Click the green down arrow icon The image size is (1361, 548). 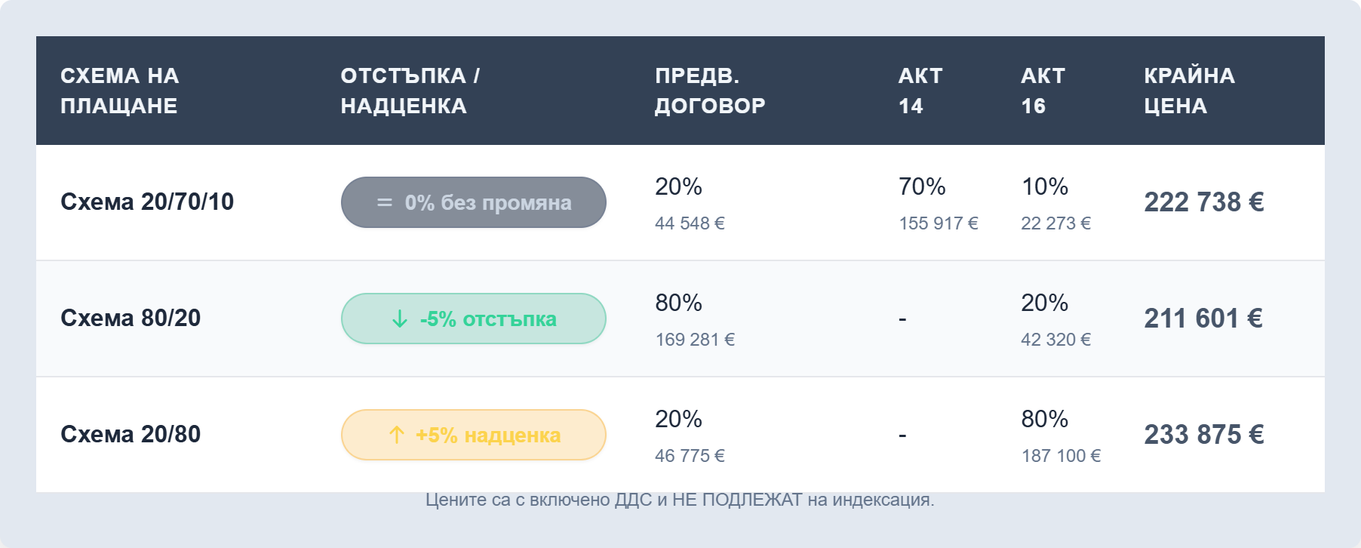(x=400, y=319)
